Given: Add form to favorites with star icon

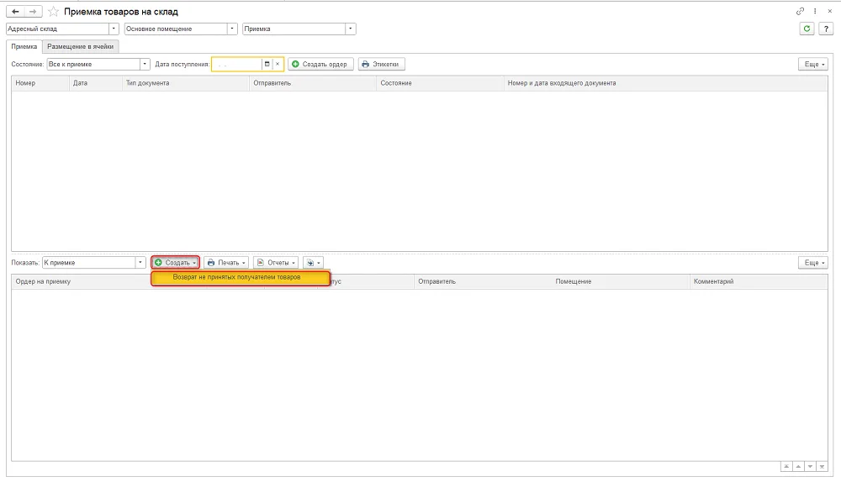Looking at the screenshot, I should click(53, 11).
